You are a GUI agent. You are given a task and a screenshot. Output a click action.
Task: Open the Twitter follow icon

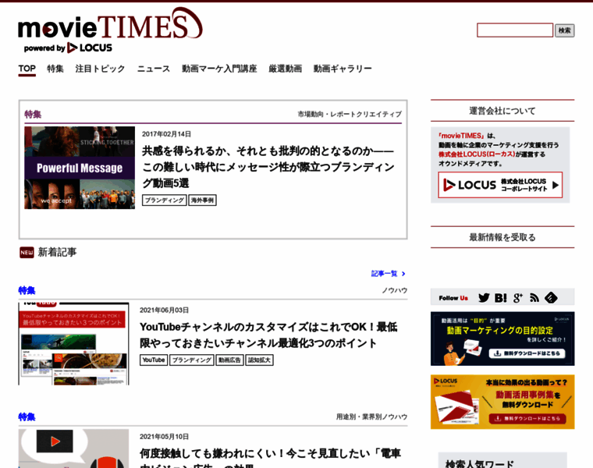(x=483, y=298)
